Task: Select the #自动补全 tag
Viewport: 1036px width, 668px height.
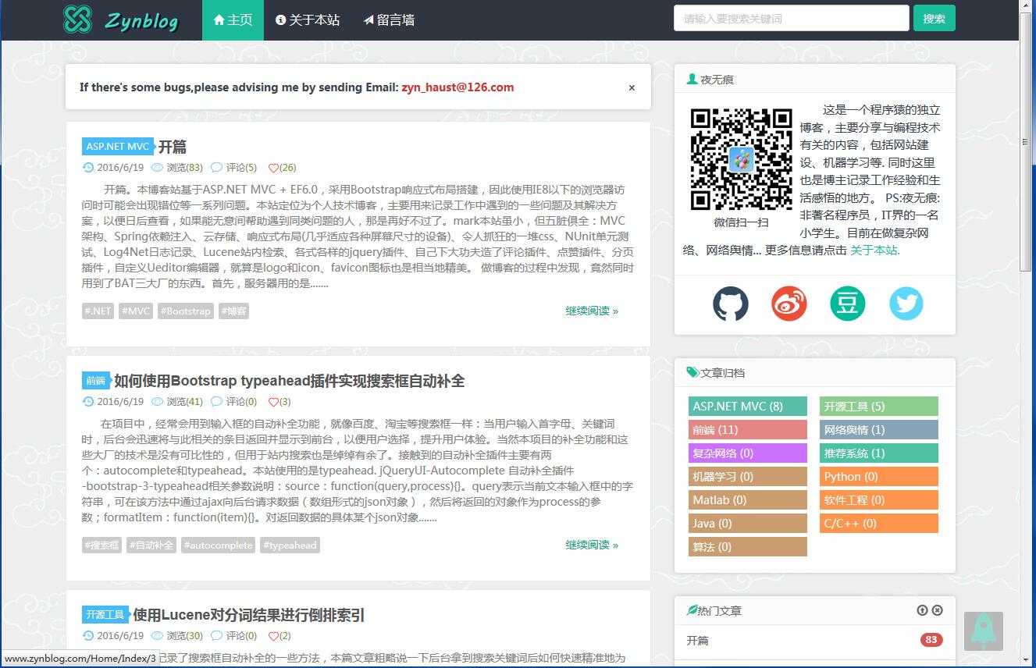Action: [x=151, y=545]
